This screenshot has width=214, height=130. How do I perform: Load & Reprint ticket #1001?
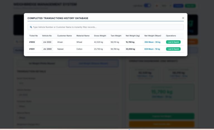pyautogui.click(x=173, y=49)
